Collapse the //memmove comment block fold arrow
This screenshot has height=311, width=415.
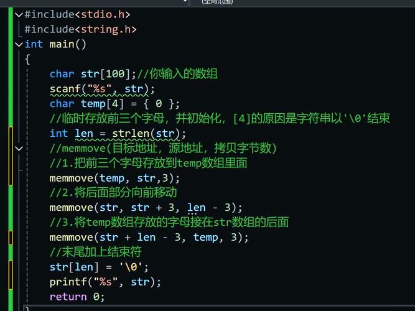(x=19, y=148)
